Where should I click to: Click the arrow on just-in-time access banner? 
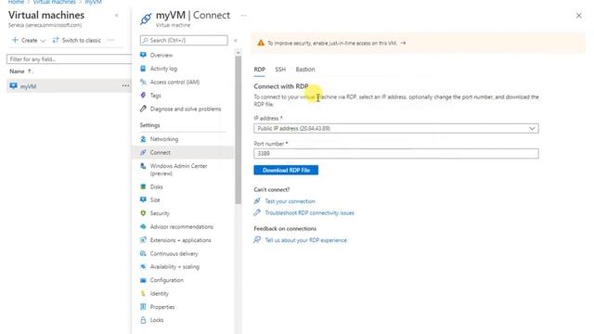[403, 43]
